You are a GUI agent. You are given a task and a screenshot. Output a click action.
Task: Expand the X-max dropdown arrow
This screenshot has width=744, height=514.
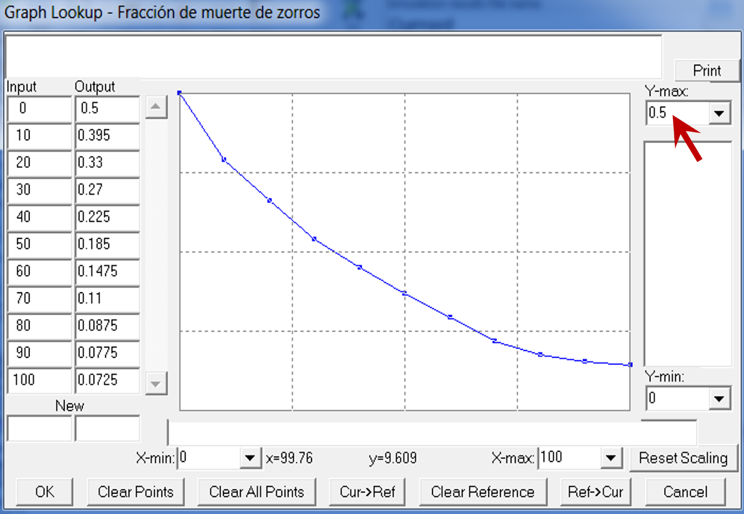(x=611, y=458)
